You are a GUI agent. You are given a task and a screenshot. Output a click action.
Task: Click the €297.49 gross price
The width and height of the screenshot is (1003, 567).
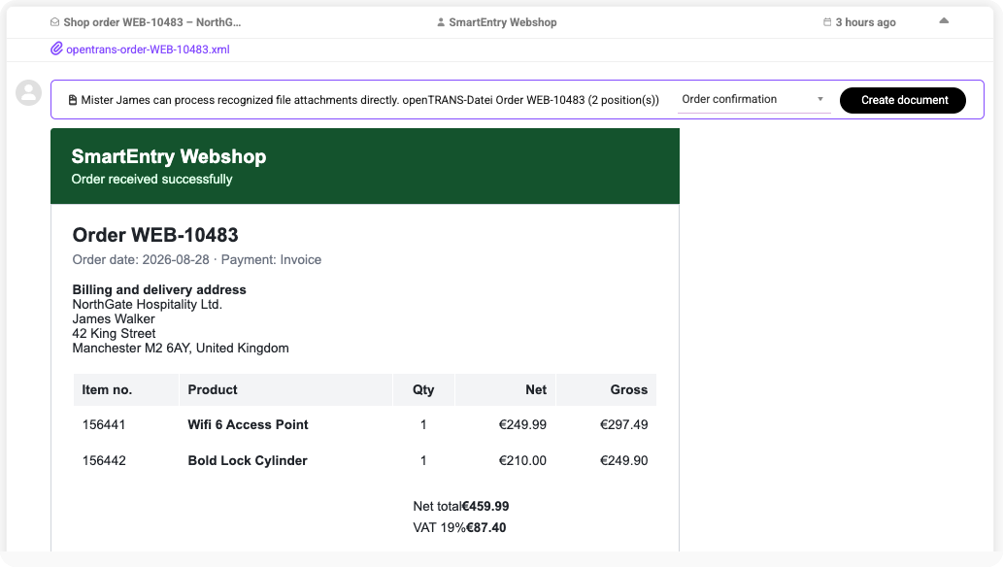(x=623, y=425)
